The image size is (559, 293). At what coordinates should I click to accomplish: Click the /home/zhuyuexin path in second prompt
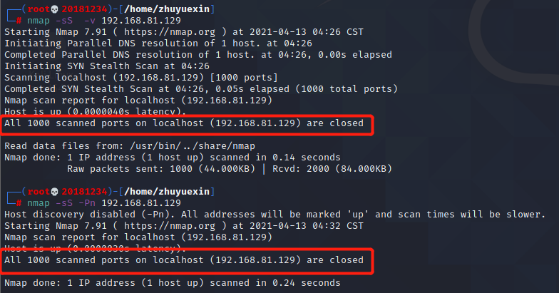coord(167,192)
